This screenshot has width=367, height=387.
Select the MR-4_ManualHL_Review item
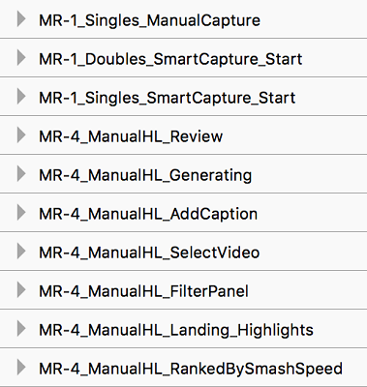click(x=183, y=135)
